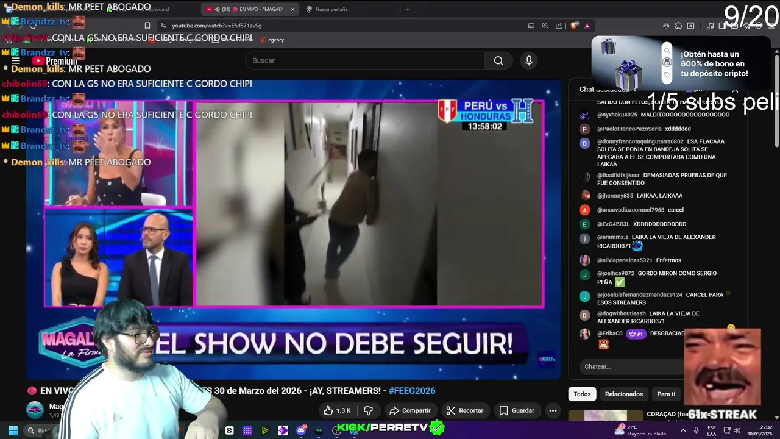Close the EN VIVO MAGALY tab
Image resolution: width=780 pixels, height=439 pixels.
tap(292, 9)
